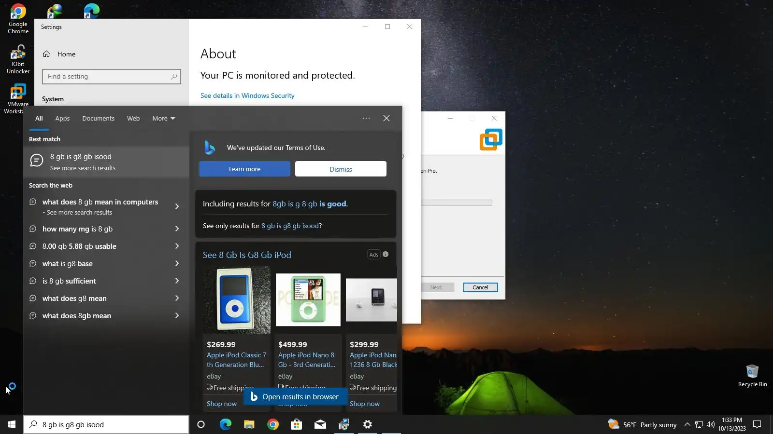Expand the 'is 8 gb sufficient' suggestion

(177, 281)
